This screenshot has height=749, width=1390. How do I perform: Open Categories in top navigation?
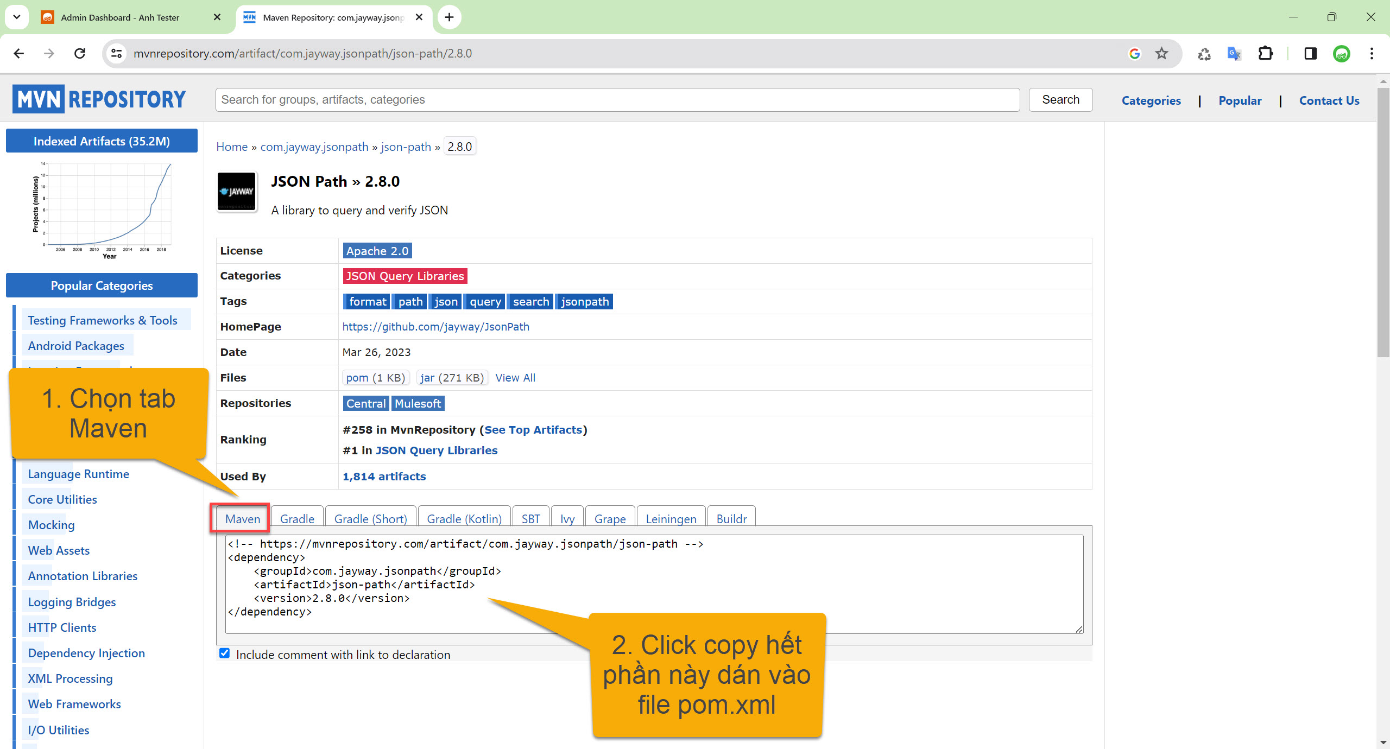1151,100
